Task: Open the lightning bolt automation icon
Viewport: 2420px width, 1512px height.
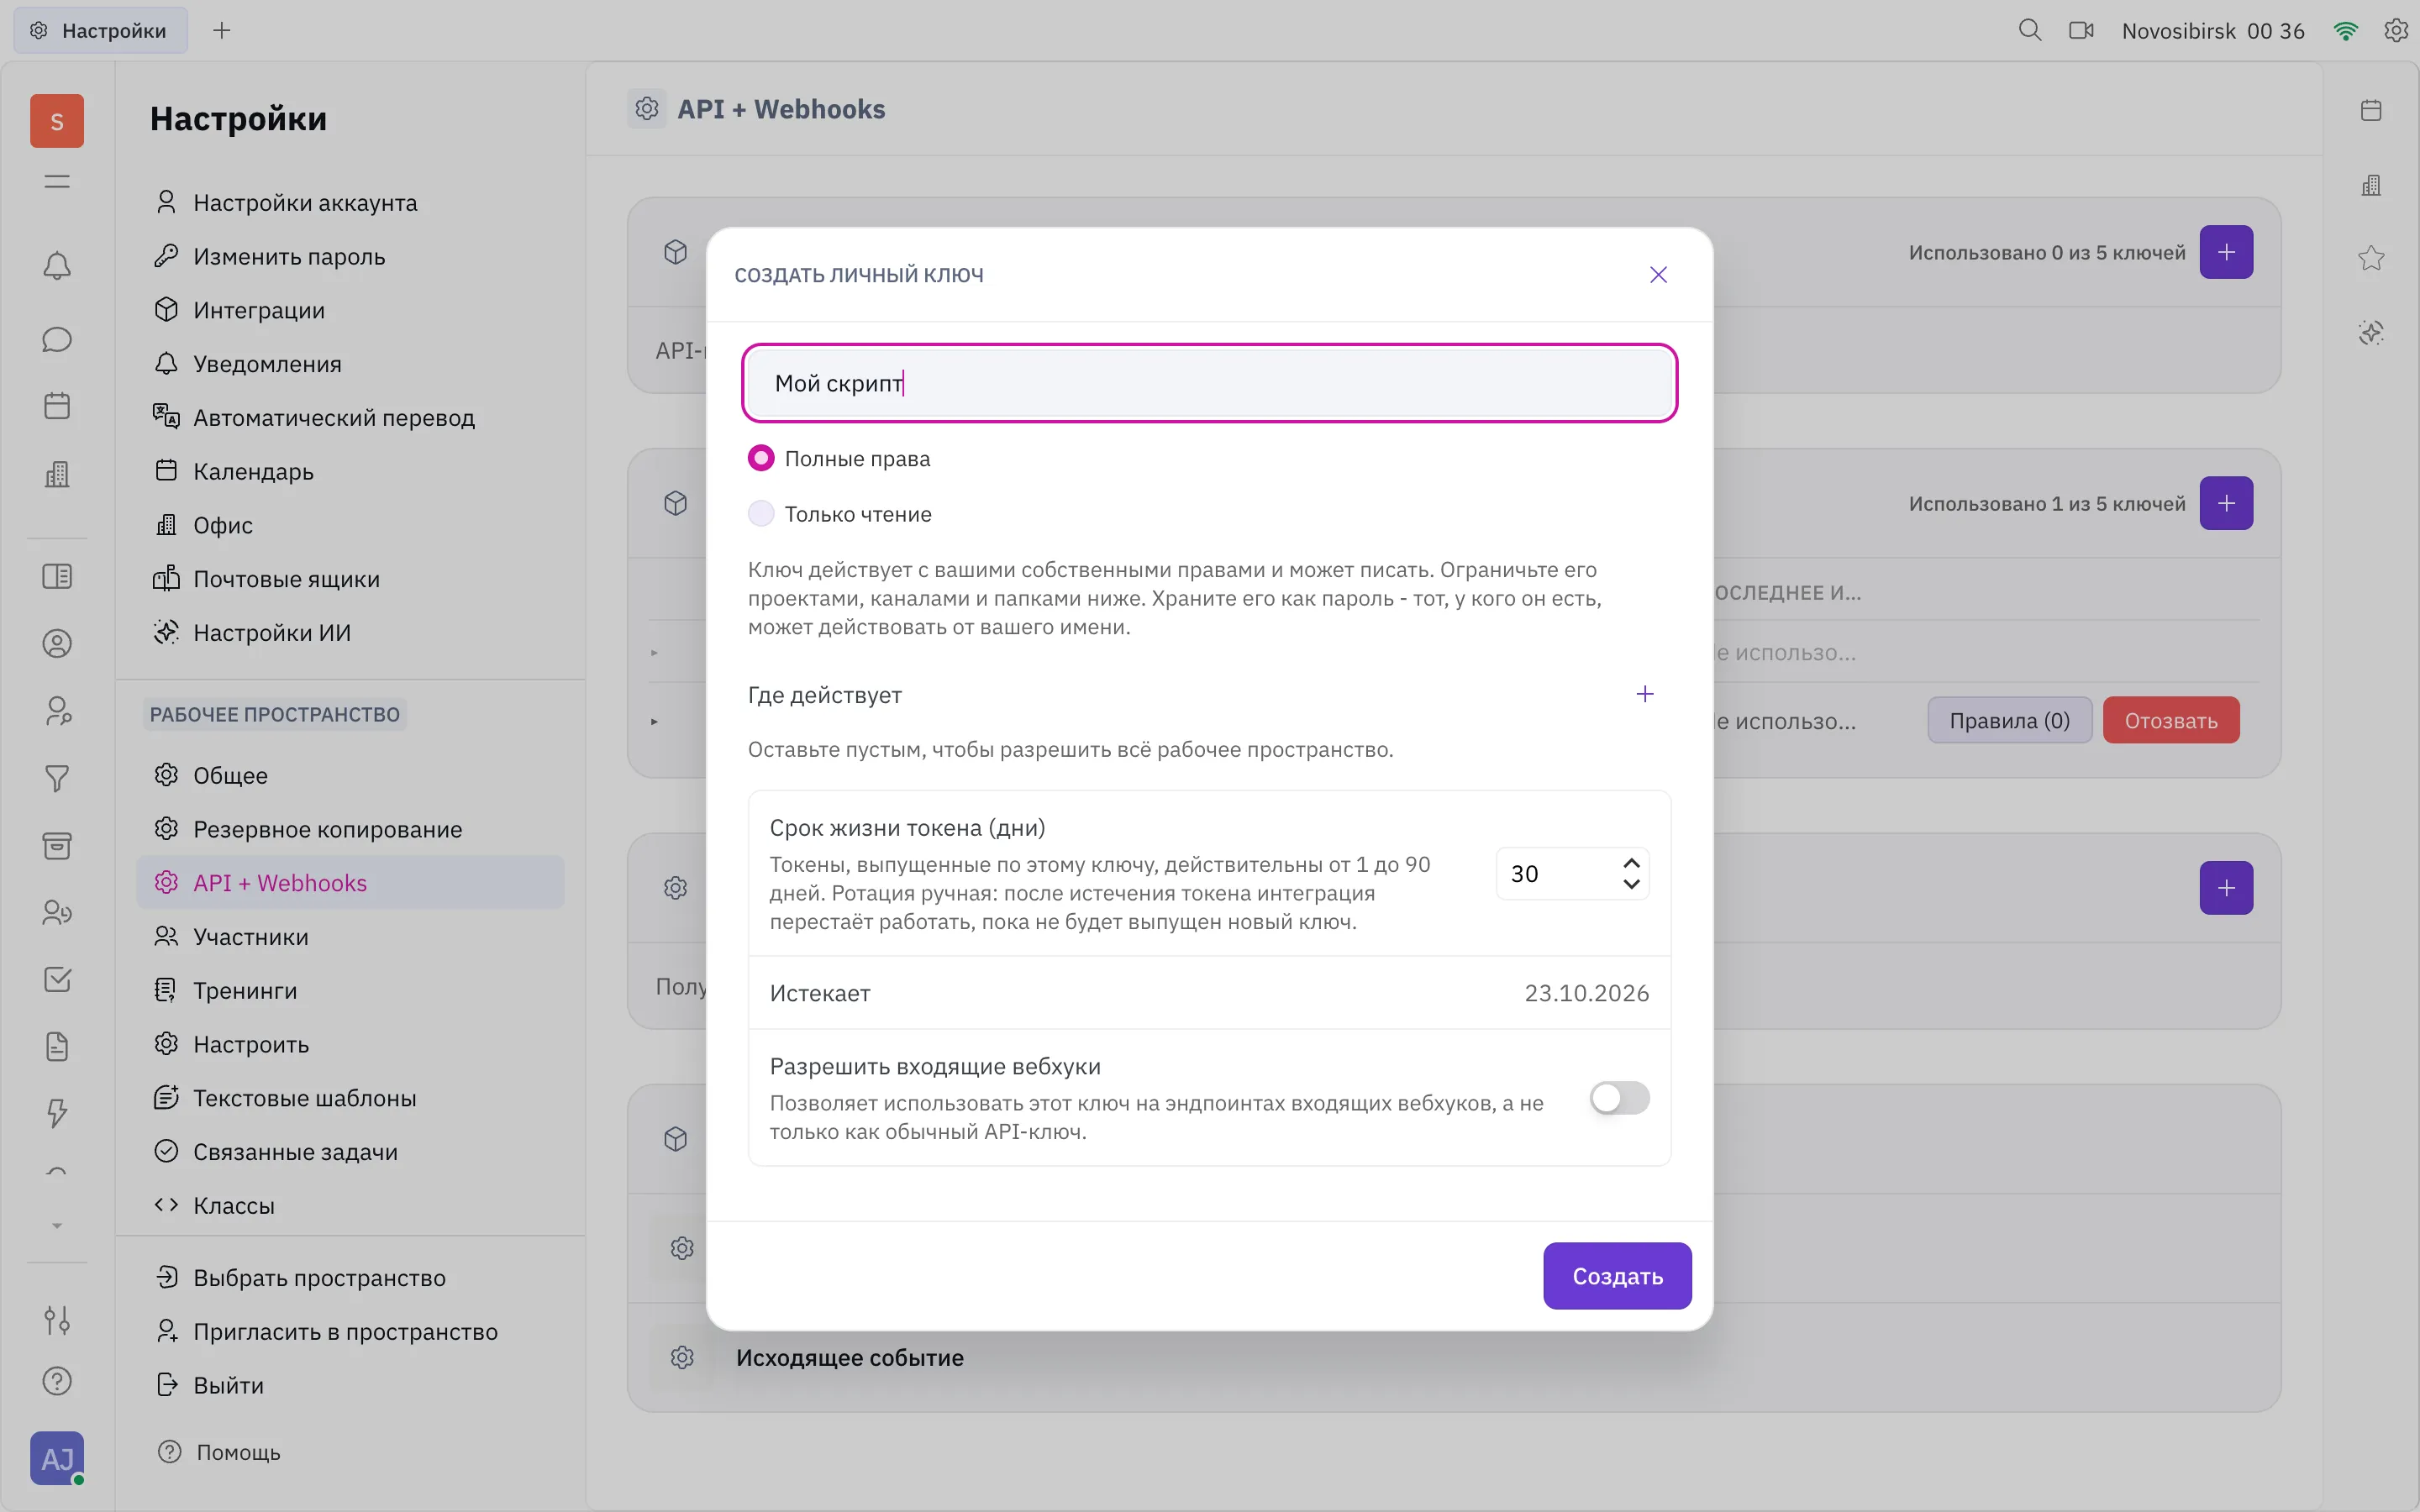Action: [57, 1113]
